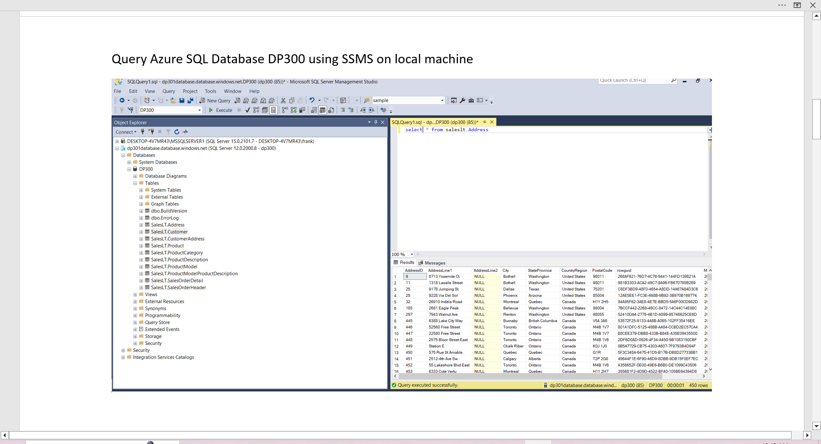Switch output to Results to File
The image size is (821, 444).
(x=331, y=110)
